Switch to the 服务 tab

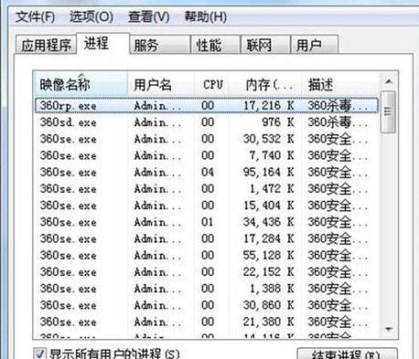[x=159, y=45]
